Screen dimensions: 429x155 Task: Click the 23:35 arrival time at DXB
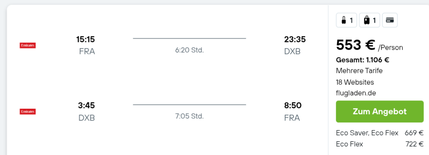pyautogui.click(x=295, y=40)
